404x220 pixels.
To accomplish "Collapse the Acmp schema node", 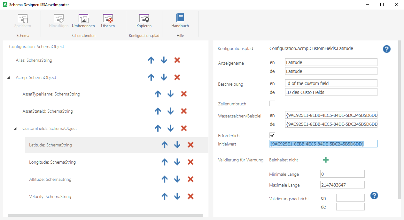I will click(x=8, y=77).
